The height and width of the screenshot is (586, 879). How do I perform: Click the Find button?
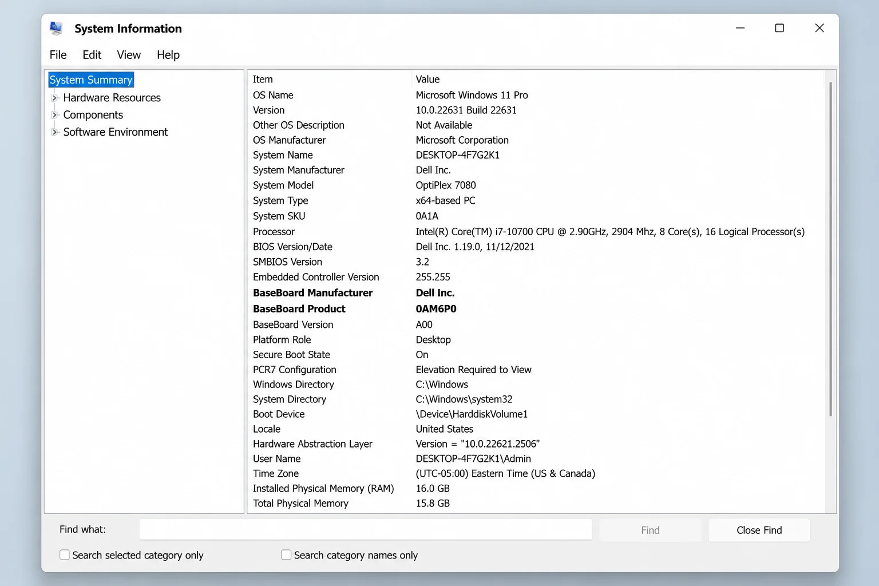pos(650,530)
